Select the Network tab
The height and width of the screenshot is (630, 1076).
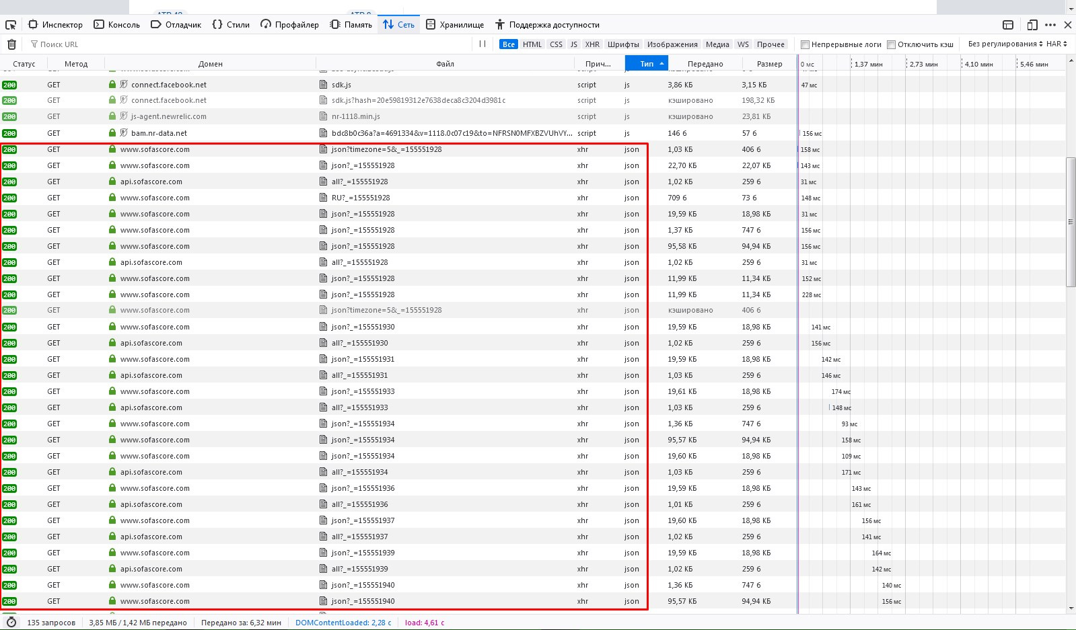[x=398, y=25]
